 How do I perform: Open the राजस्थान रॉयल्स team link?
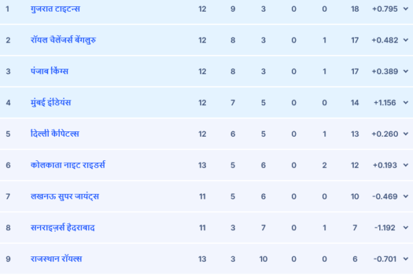pos(56,258)
